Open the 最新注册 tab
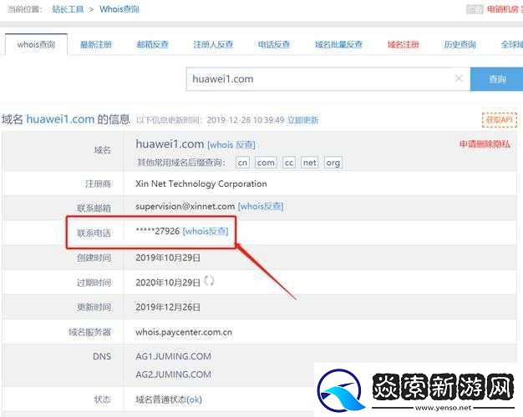The width and height of the screenshot is (523, 417). tap(95, 44)
